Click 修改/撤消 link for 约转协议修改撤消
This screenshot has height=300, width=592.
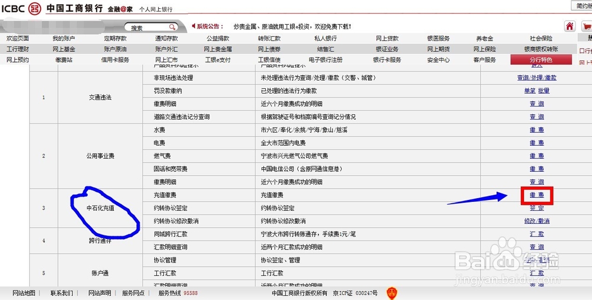(536, 221)
